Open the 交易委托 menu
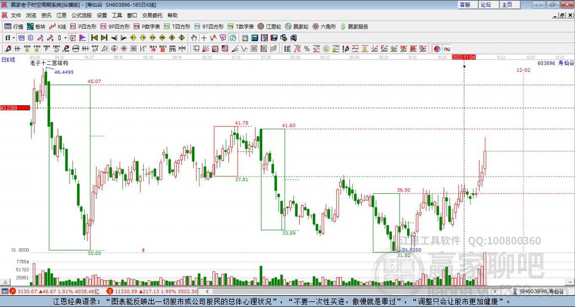 pos(152,15)
